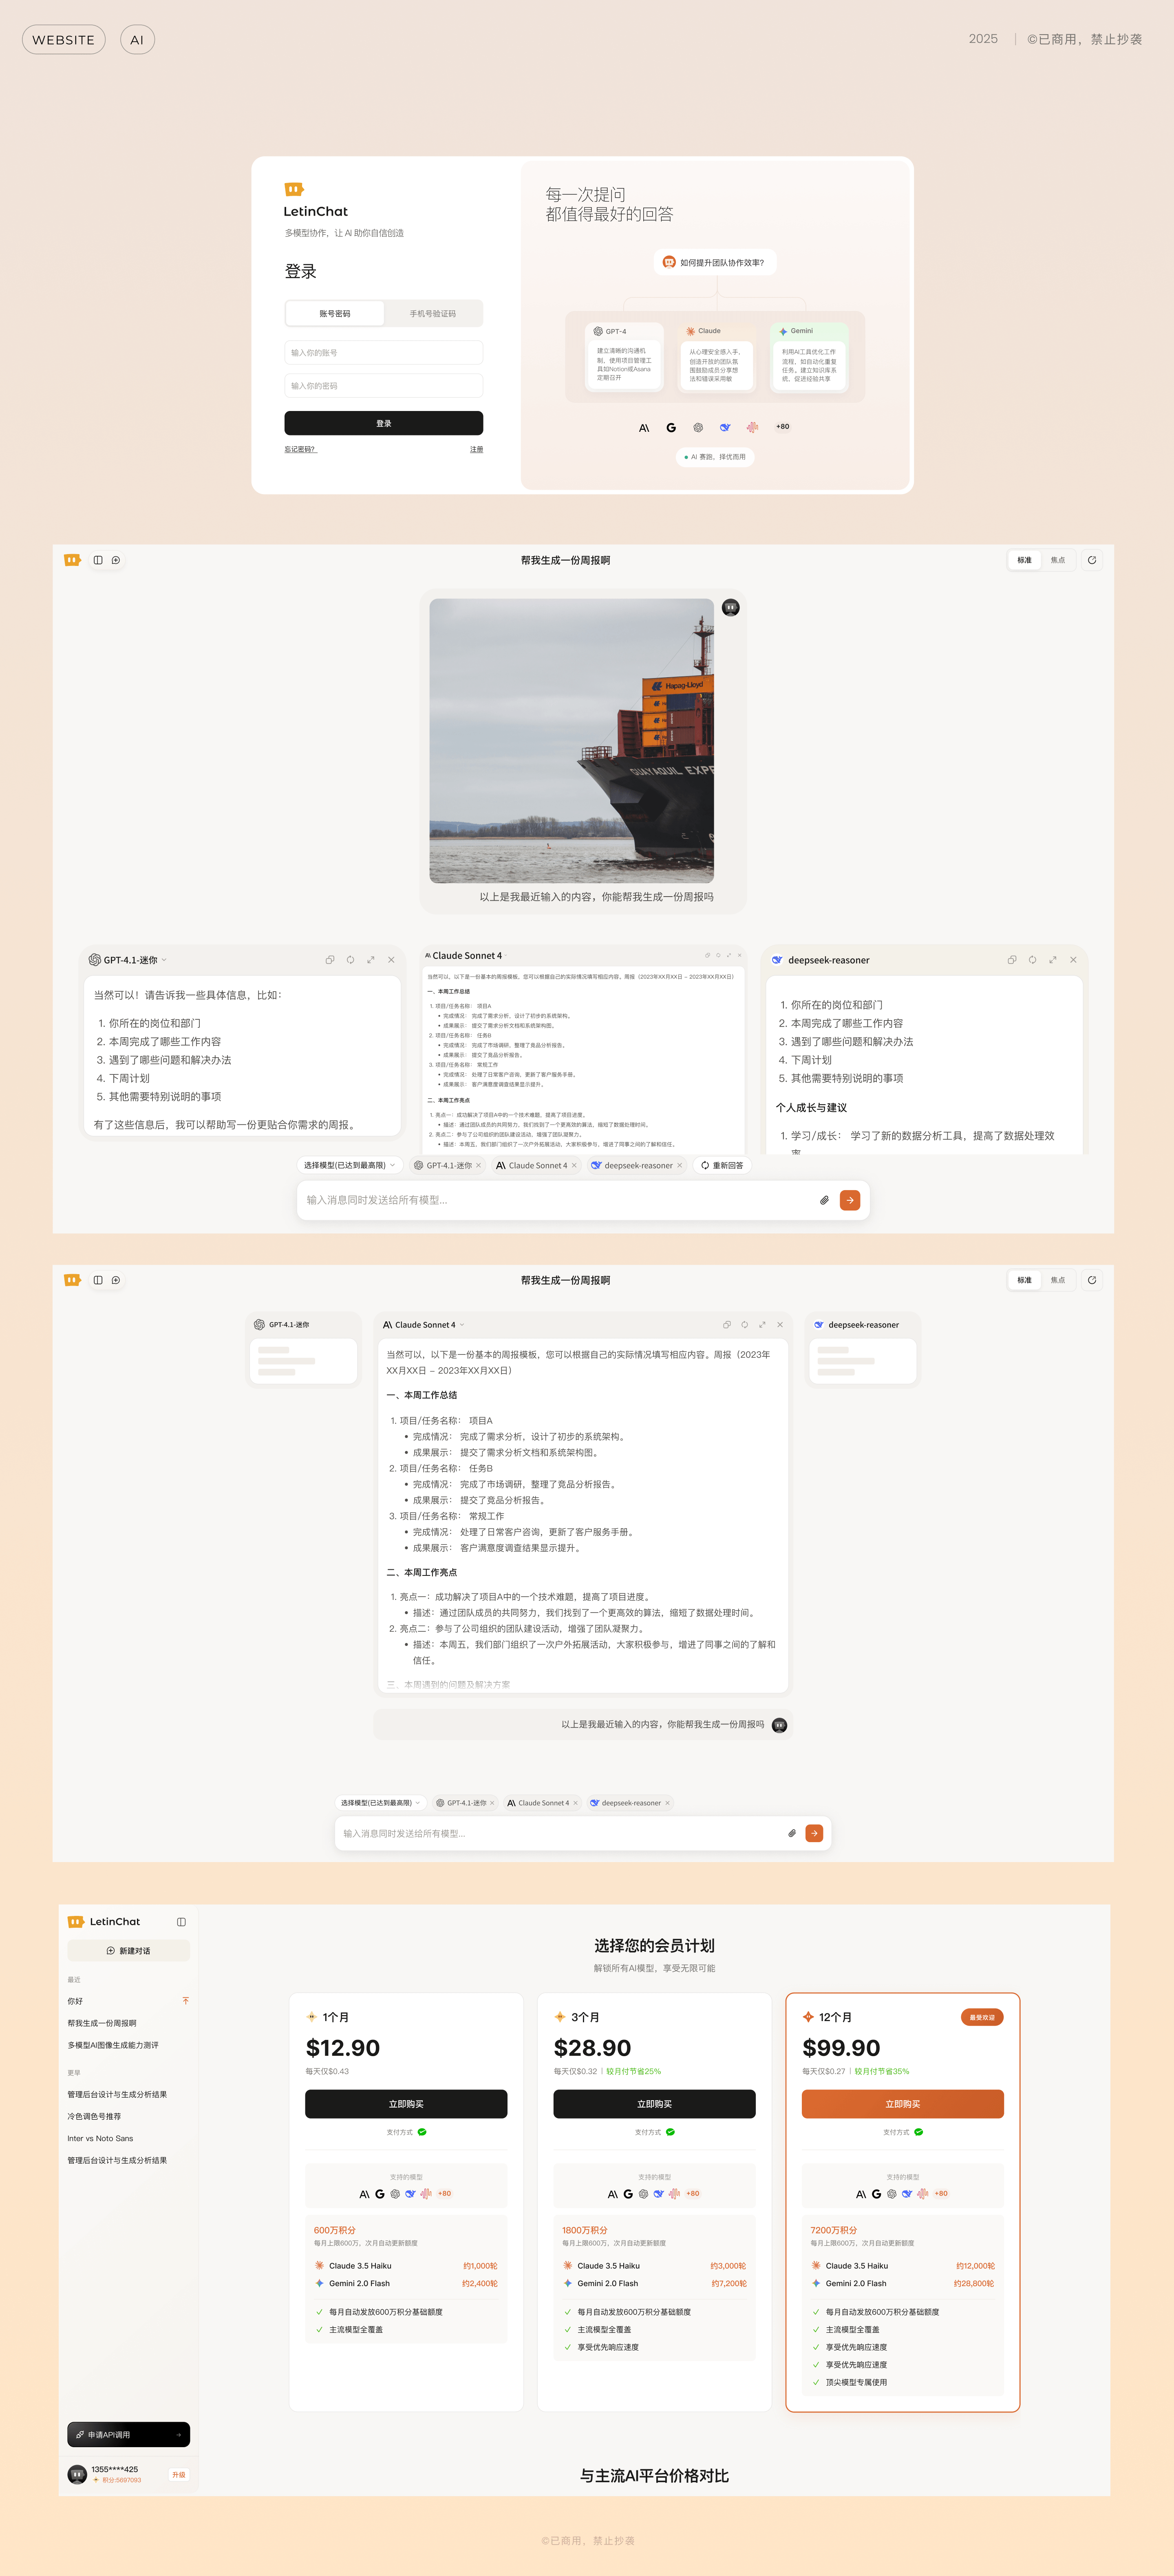Regenerate deepseek-reasoner answer icon in ship-photo chat
The height and width of the screenshot is (2576, 1174).
(x=1032, y=960)
